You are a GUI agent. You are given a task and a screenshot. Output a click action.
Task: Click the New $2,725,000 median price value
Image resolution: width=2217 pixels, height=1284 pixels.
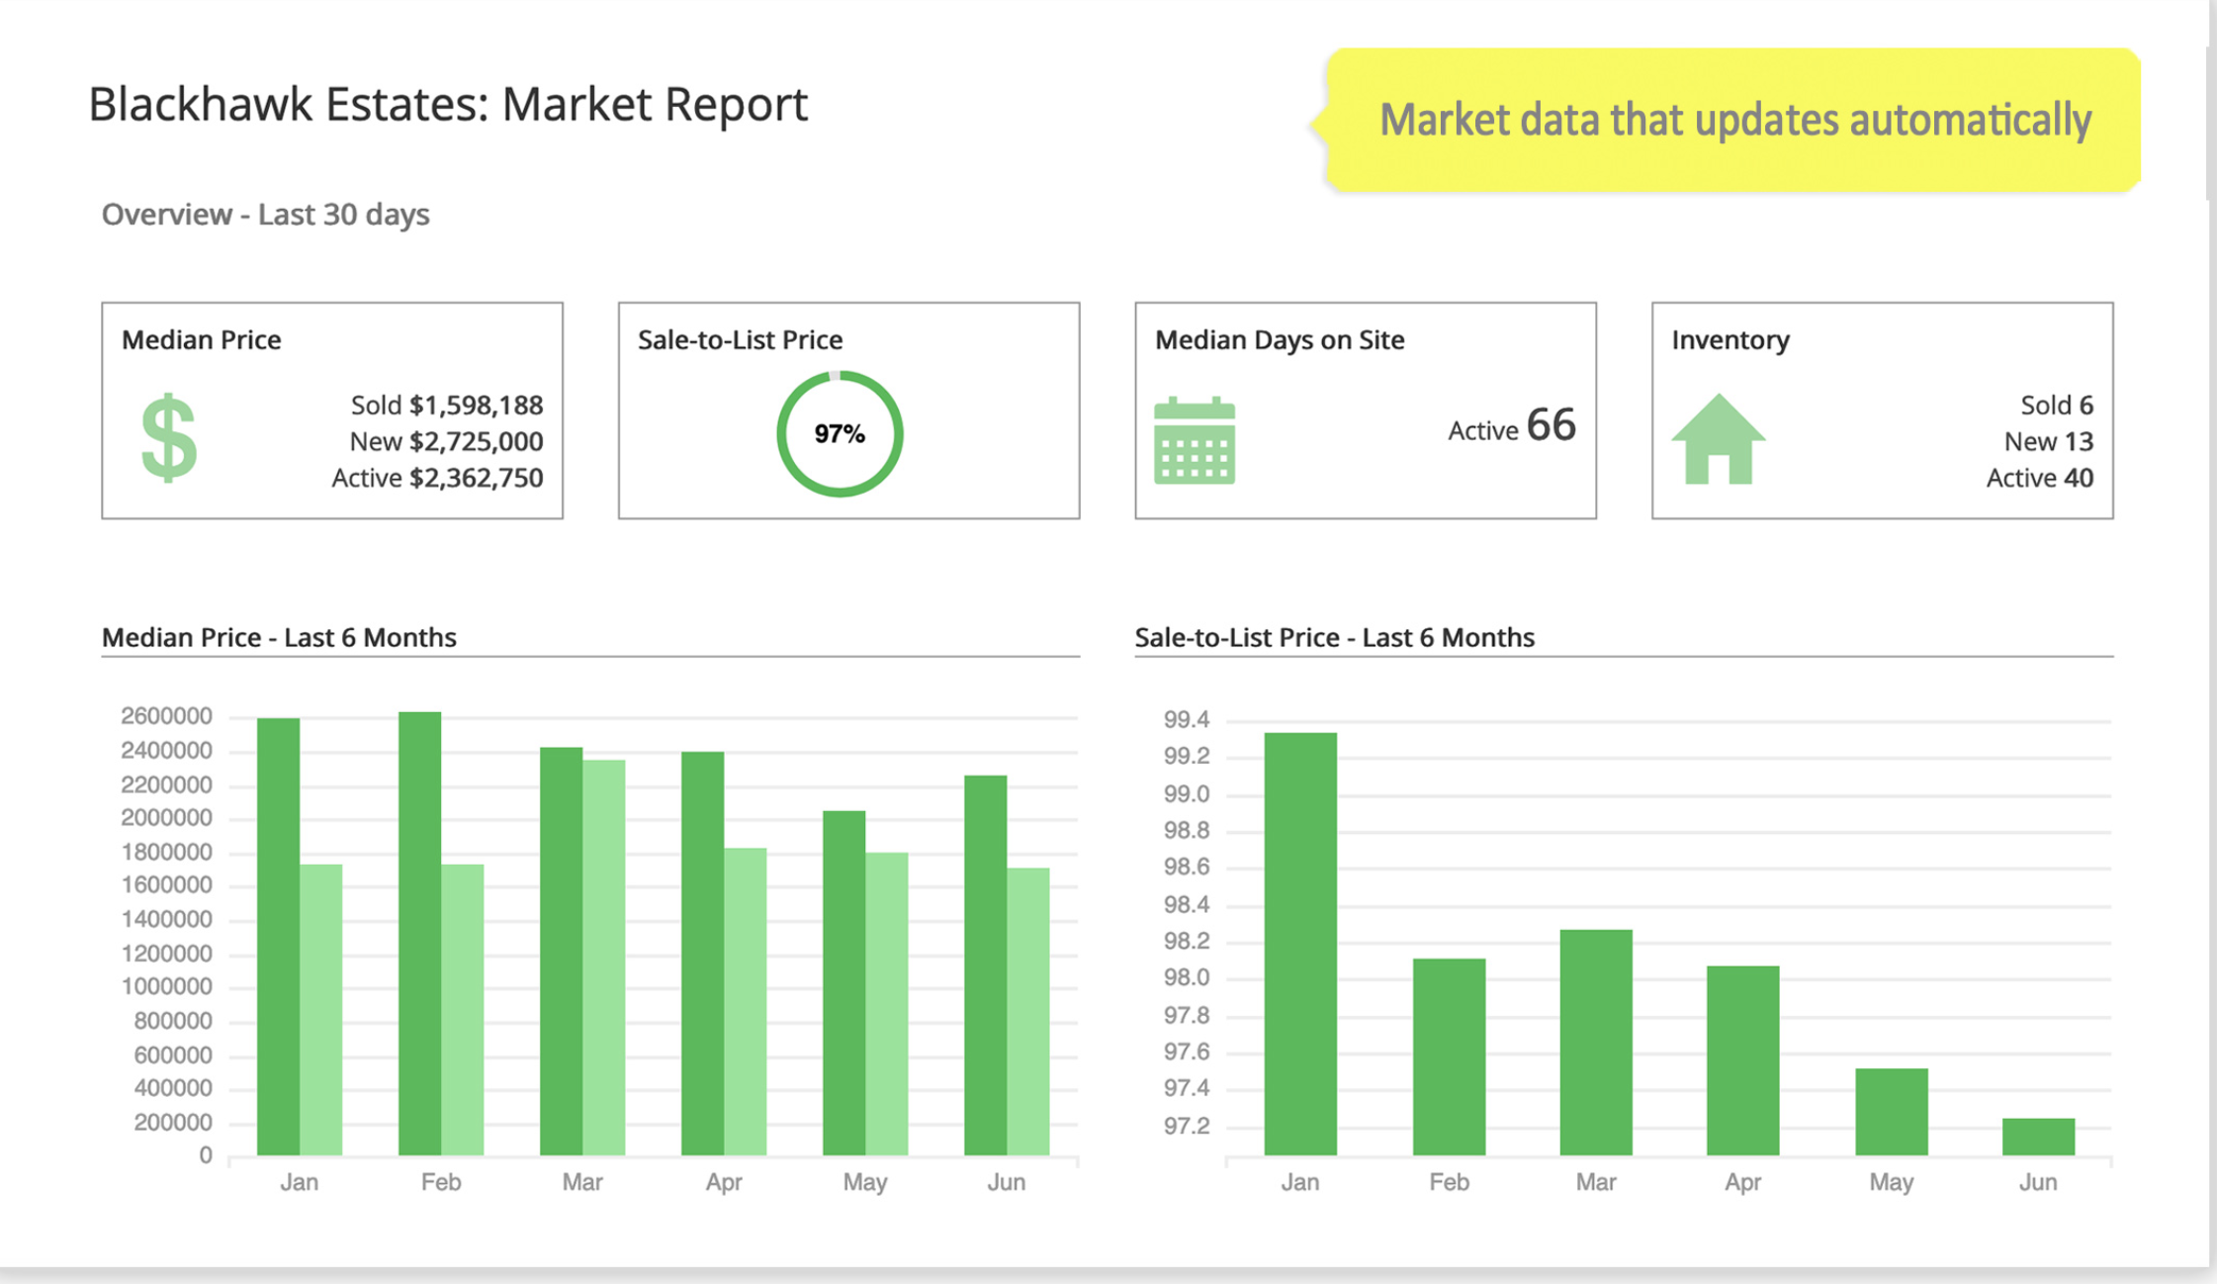tap(445, 441)
